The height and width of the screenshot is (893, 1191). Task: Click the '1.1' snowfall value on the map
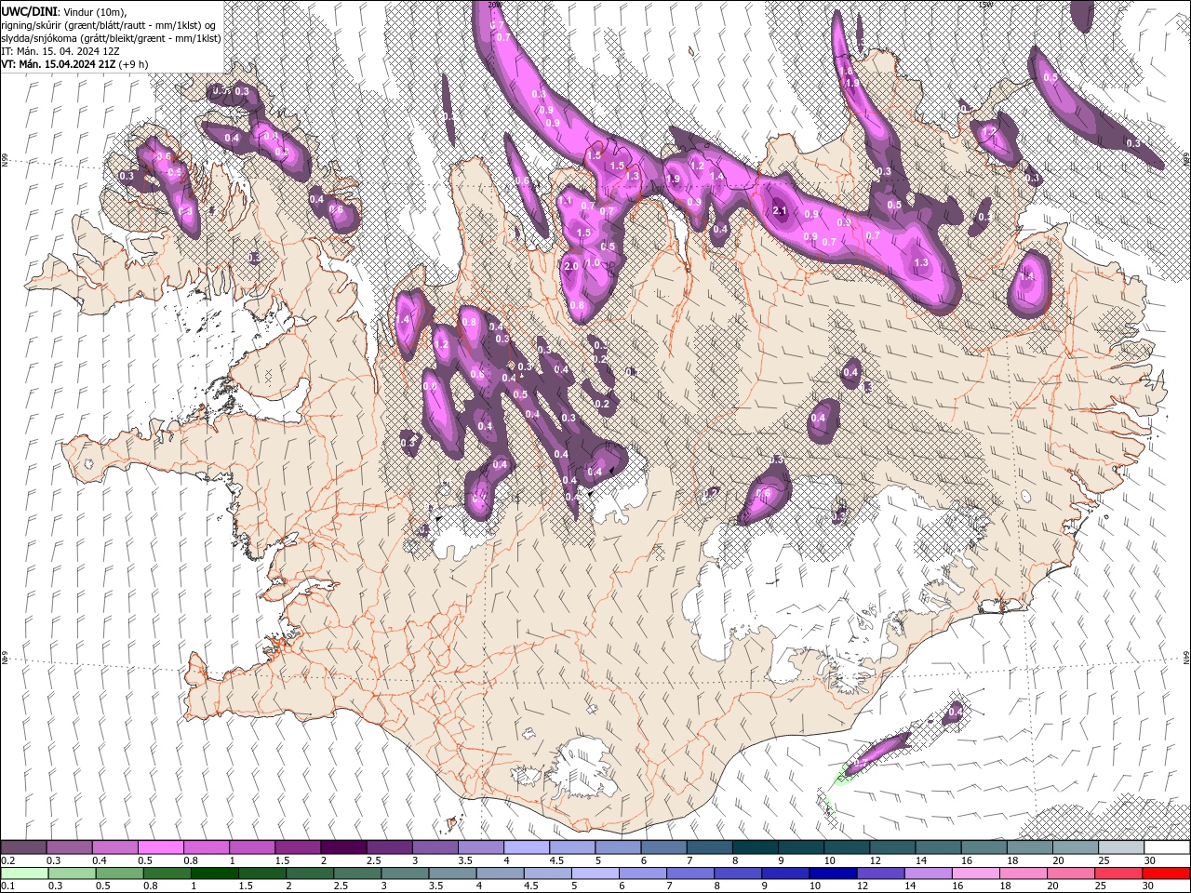pos(565,201)
